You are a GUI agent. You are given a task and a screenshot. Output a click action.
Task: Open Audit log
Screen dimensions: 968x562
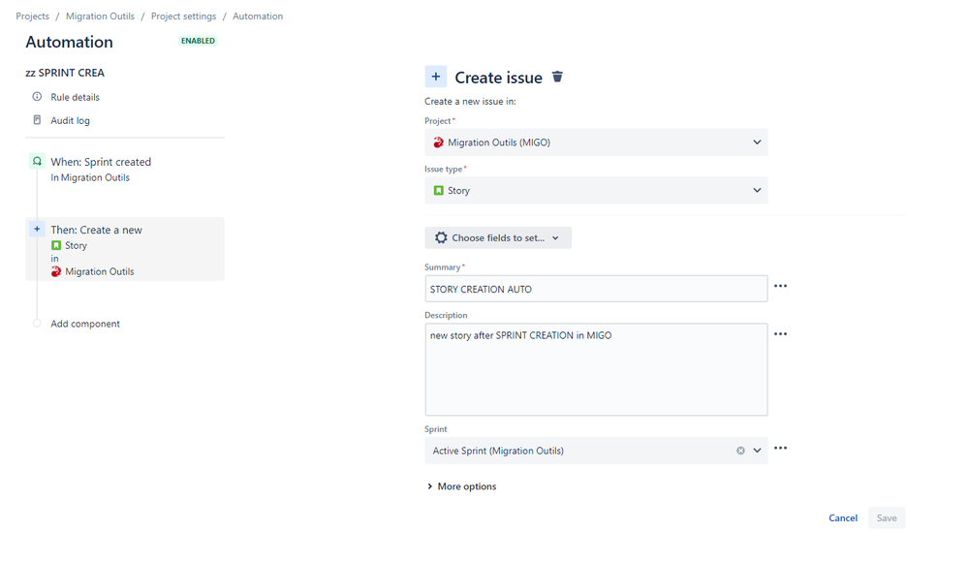click(70, 120)
